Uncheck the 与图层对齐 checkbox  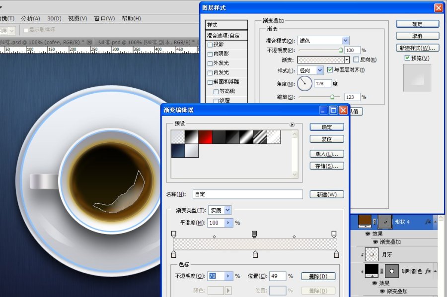(330, 70)
